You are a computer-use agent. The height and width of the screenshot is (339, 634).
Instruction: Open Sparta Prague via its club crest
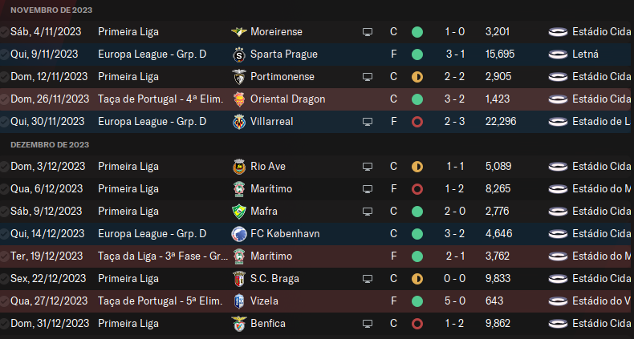pos(238,54)
